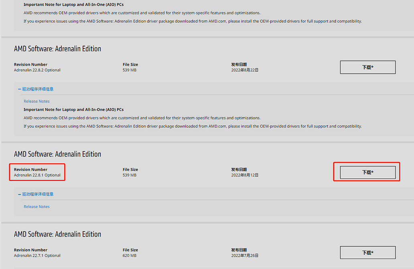Click the 下载 button for Adrenalin 22.8.1
Screen dimensions: 414x269
367,173
